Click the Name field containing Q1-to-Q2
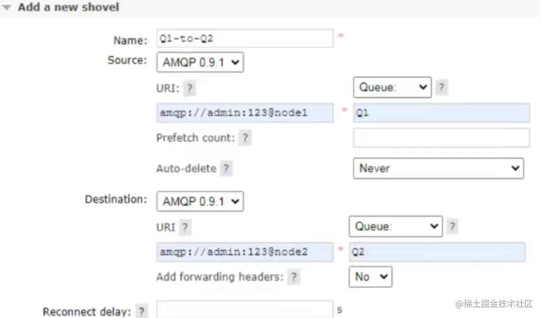The width and height of the screenshot is (542, 318). point(245,38)
